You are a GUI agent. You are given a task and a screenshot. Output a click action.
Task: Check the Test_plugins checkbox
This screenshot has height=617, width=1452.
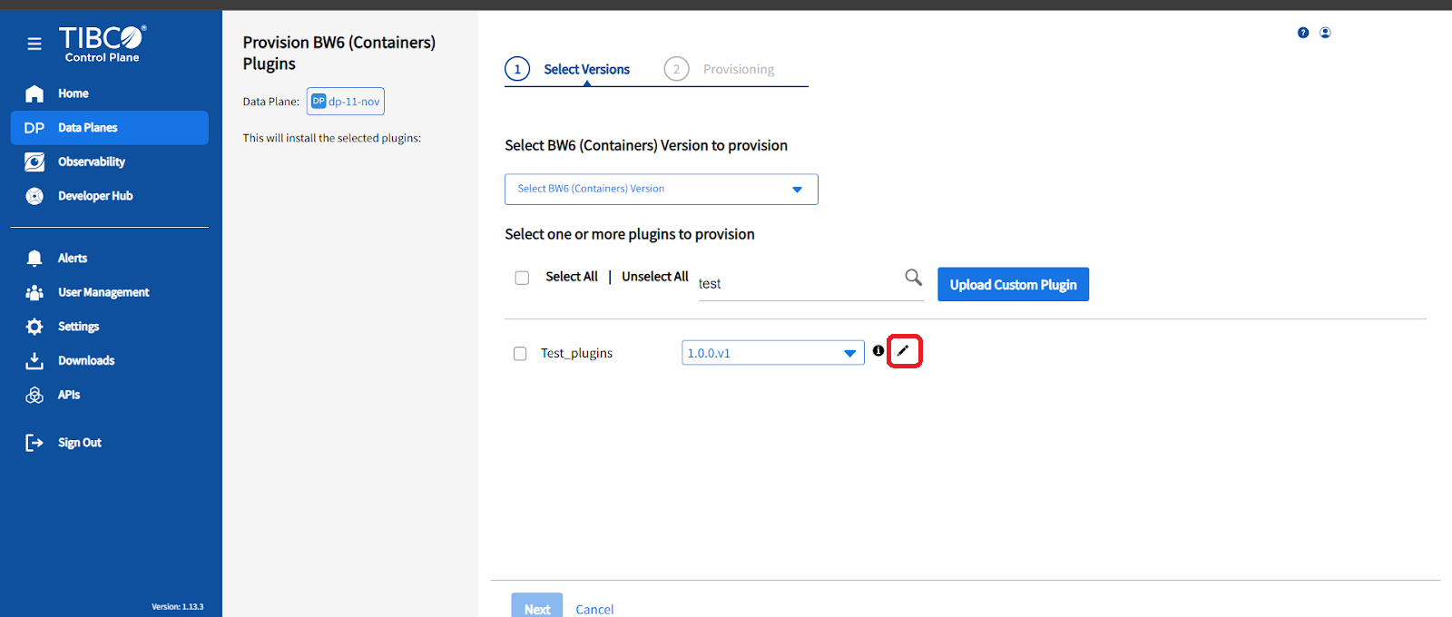pyautogui.click(x=520, y=354)
